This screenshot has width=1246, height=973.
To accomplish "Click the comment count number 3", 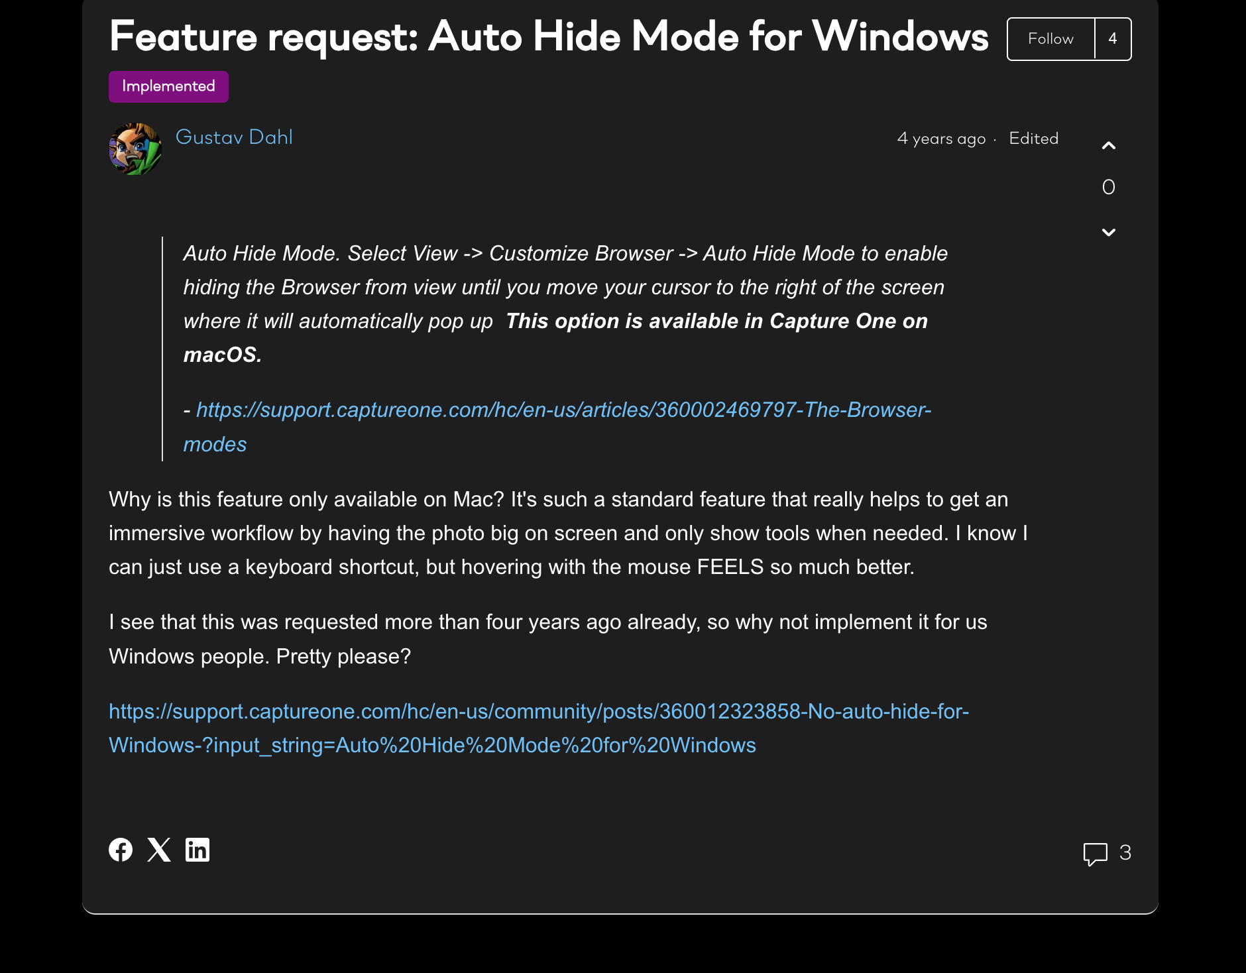I will click(1125, 853).
